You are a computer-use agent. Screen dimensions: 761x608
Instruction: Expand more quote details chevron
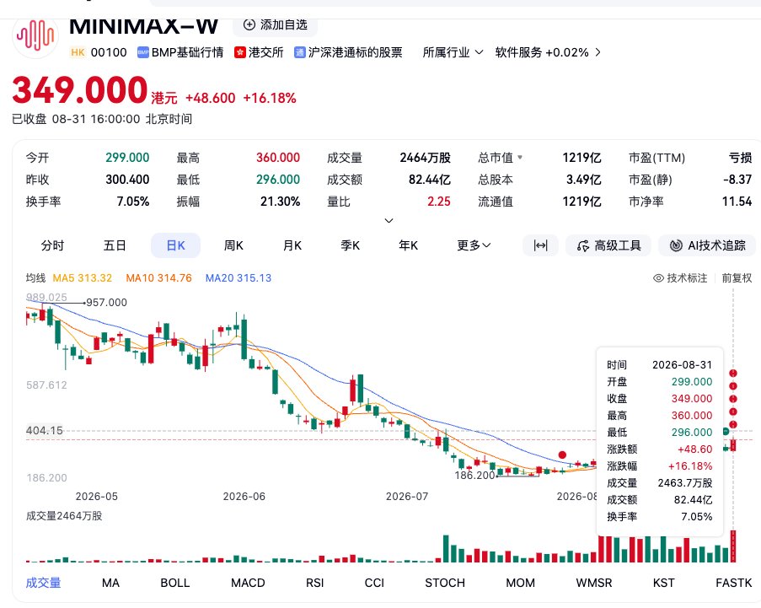tap(389, 220)
